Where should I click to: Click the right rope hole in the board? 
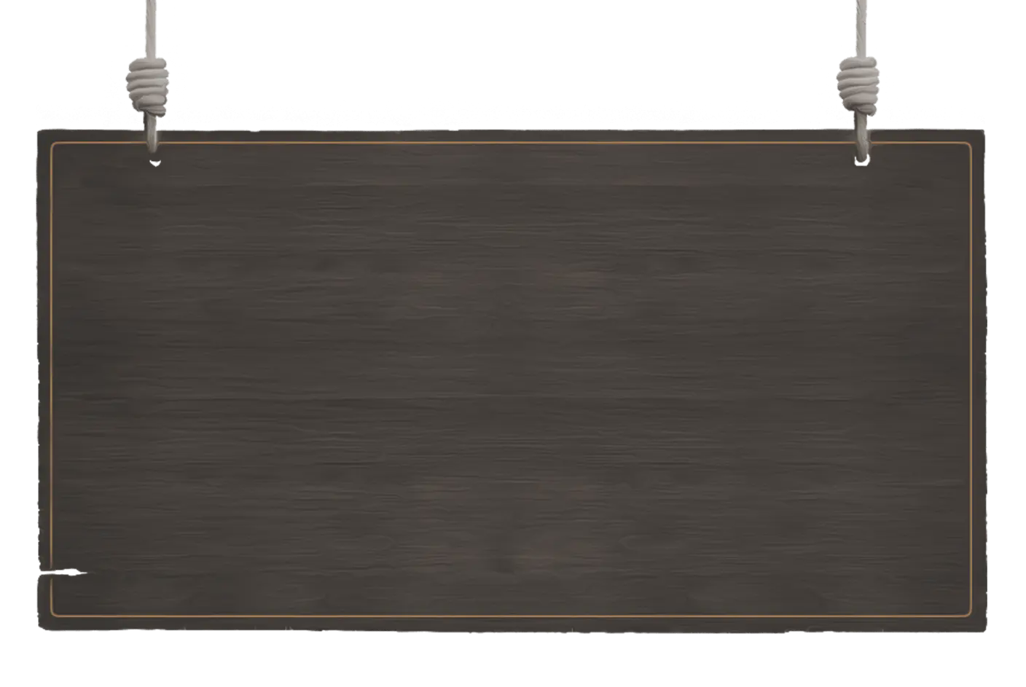863,160
